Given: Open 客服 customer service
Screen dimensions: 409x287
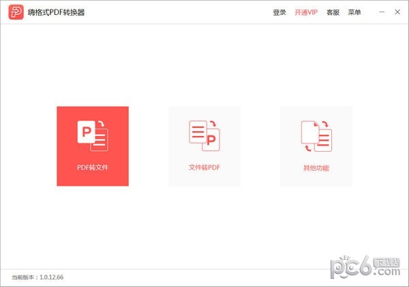Looking at the screenshot, I should (333, 12).
